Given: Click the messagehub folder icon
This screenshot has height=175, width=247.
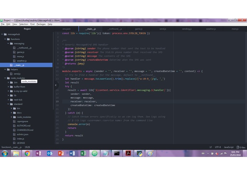Looking at the screenshot, I should click(5, 34).
